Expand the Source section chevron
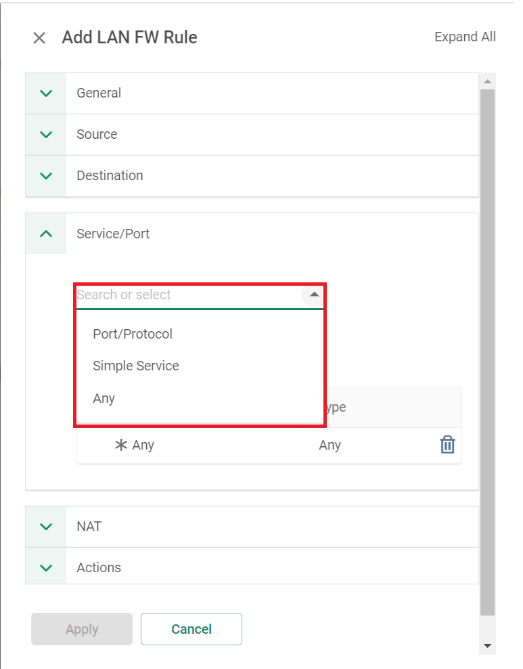Screen dimensions: 523x669 click(x=46, y=134)
